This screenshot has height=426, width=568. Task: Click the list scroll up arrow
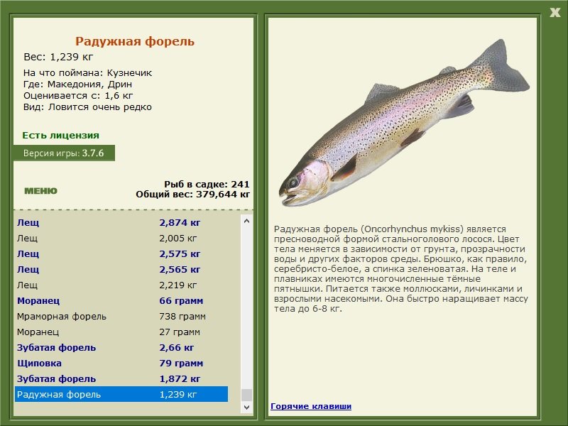pos(246,221)
